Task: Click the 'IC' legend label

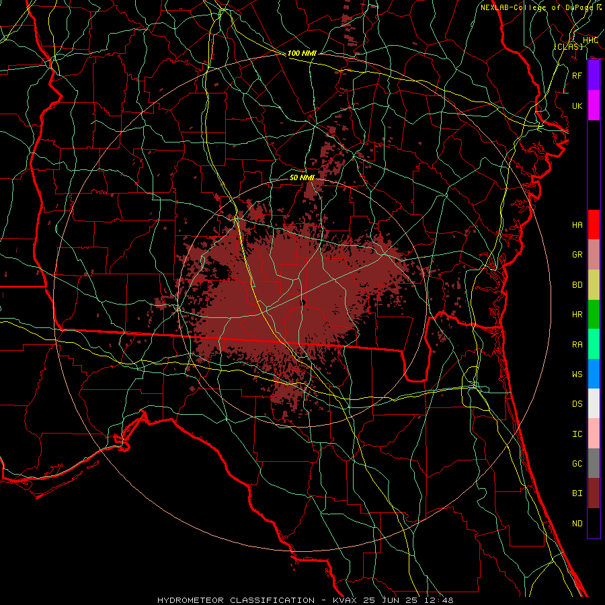Action: 577,434
